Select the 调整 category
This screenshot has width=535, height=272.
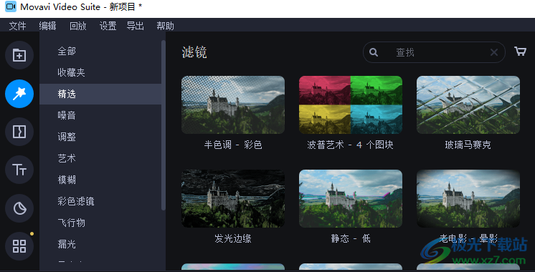(x=100, y=137)
